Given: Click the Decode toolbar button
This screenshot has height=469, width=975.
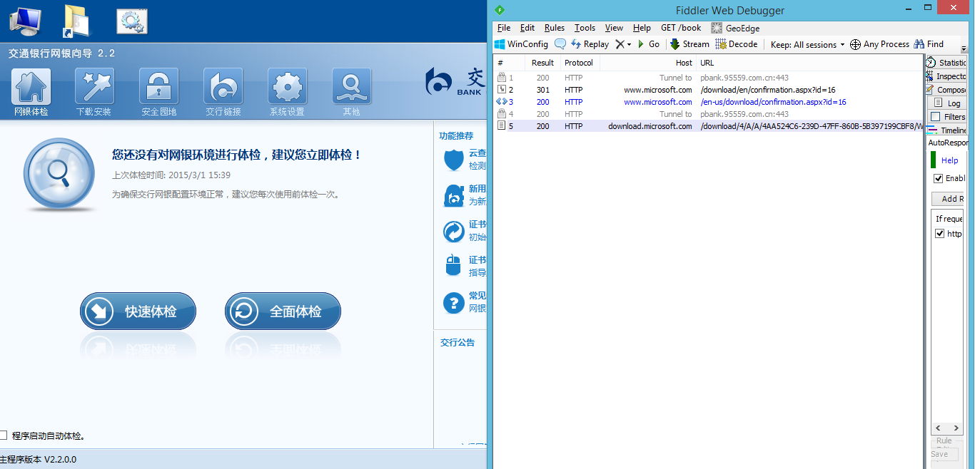Looking at the screenshot, I should (737, 44).
